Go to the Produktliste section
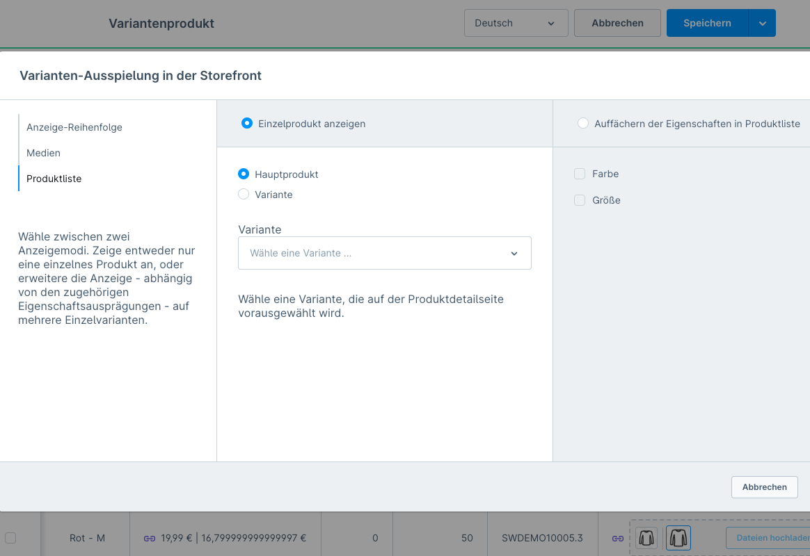The height and width of the screenshot is (556, 810). 54,179
